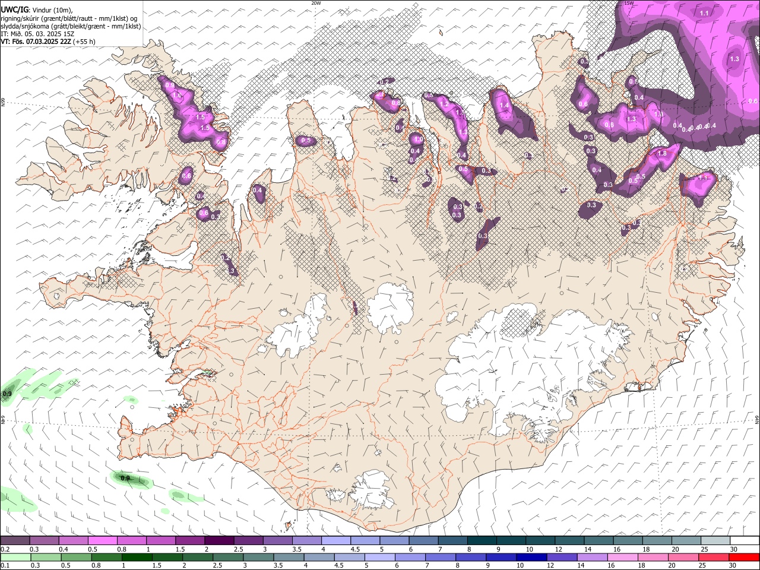Click the pale green 0.1 swatch in lower legend
This screenshot has width=760, height=570.
[x=15, y=558]
